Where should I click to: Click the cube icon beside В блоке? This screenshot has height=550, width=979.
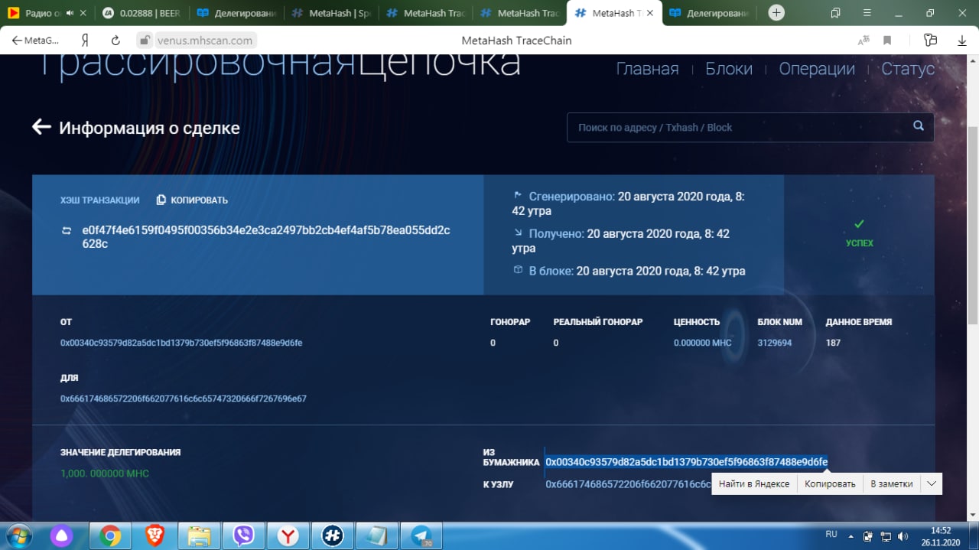coord(518,270)
